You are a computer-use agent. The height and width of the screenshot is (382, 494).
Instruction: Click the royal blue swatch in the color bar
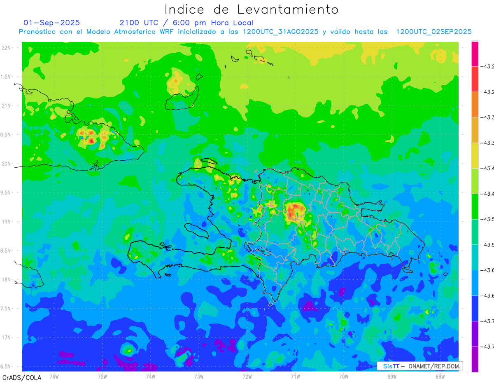pos(475,308)
